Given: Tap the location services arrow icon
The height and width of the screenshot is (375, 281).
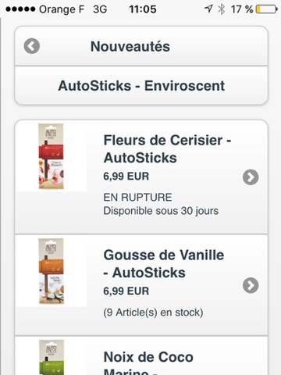Looking at the screenshot, I should coord(208,9).
